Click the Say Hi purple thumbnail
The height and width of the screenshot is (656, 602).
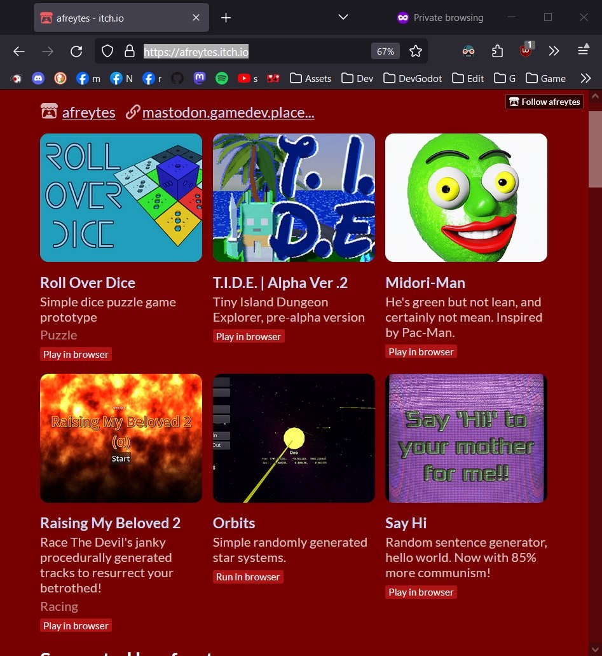point(466,438)
